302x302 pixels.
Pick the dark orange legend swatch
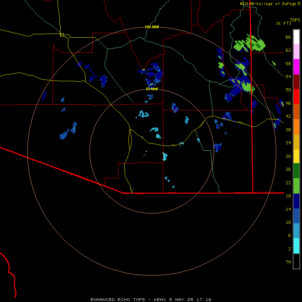296,112
